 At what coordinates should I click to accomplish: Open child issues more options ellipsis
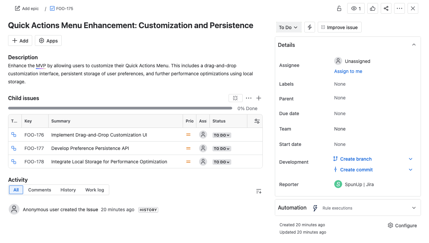pyautogui.click(x=249, y=98)
